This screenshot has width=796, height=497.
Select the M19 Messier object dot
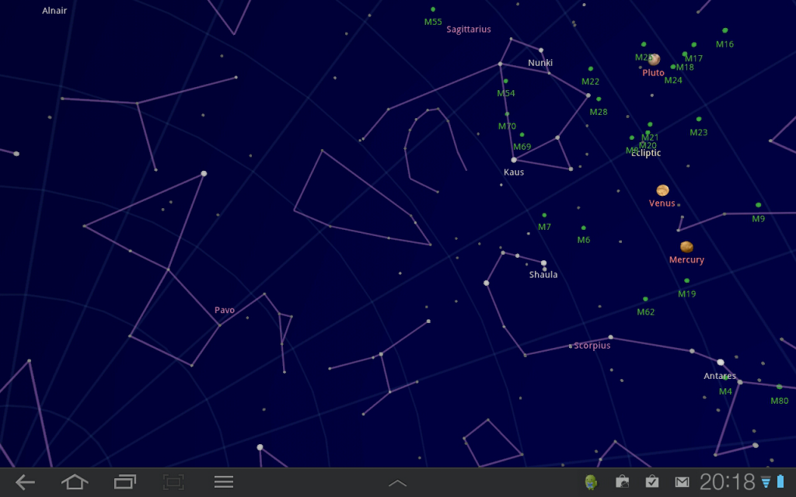[687, 280]
